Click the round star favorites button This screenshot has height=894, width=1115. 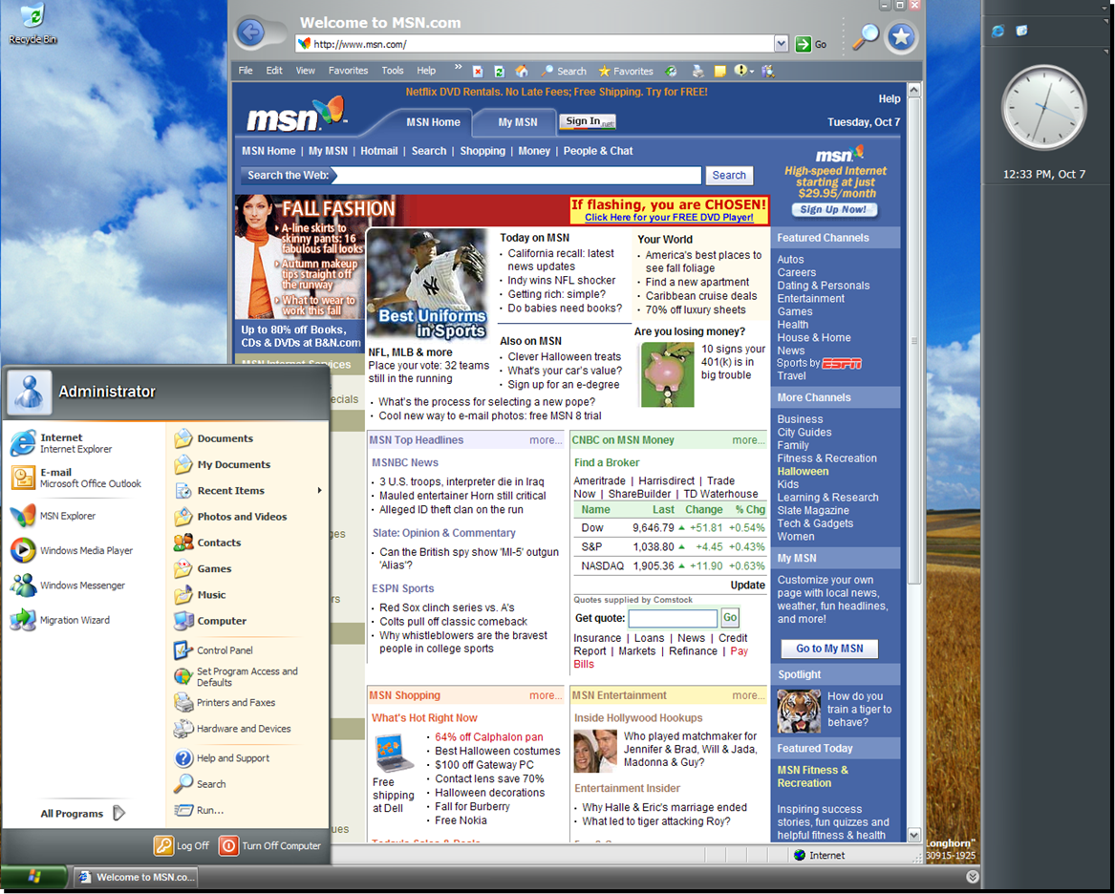pos(901,36)
